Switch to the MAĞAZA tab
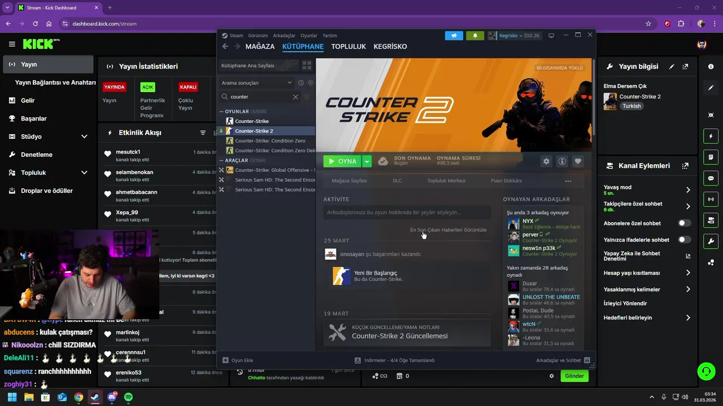Image resolution: width=723 pixels, height=406 pixels. point(260,46)
